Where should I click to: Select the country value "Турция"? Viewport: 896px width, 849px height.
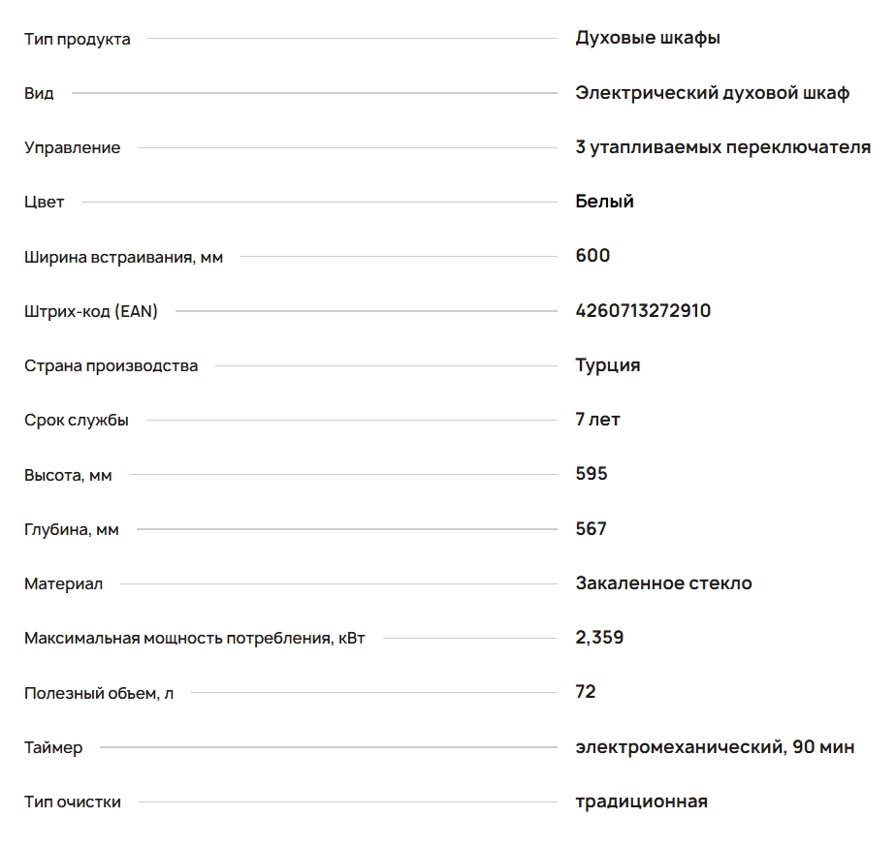click(607, 365)
